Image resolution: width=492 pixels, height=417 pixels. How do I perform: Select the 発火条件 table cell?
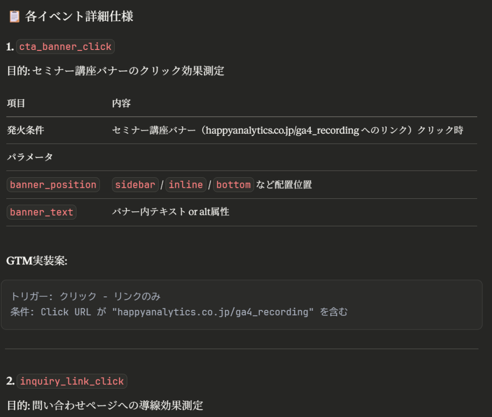(25, 130)
